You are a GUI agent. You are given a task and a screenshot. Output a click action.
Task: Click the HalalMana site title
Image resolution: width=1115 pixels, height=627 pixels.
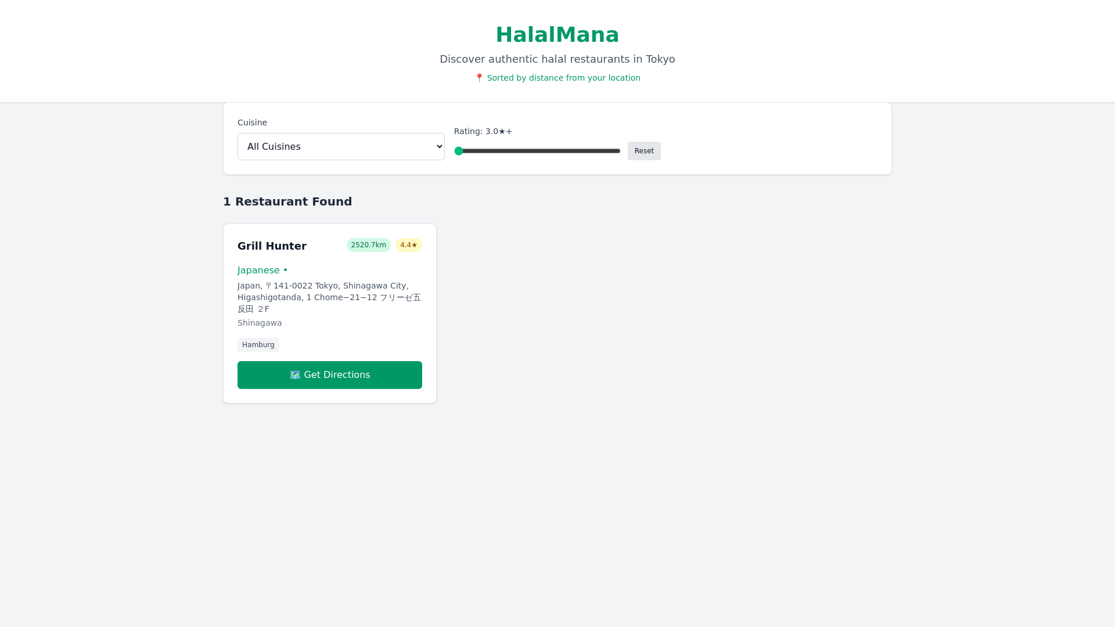pos(557,35)
